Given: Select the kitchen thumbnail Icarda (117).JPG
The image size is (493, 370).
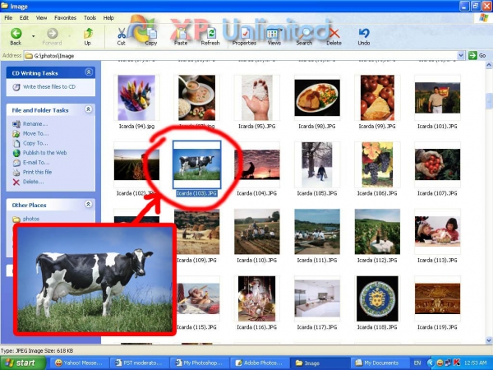Looking at the screenshot, I should click(317, 299).
